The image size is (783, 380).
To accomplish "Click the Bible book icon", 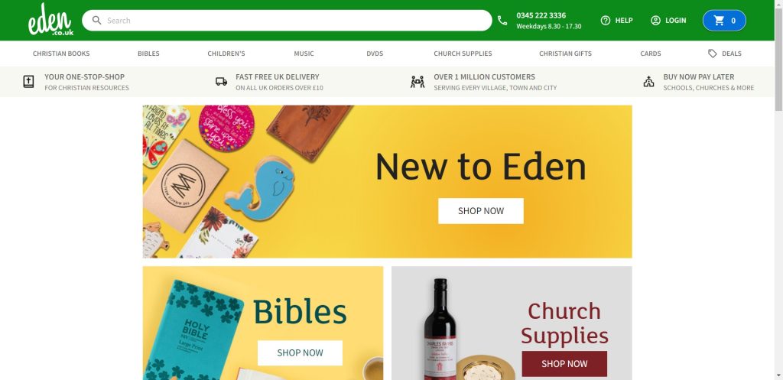I will coord(28,81).
